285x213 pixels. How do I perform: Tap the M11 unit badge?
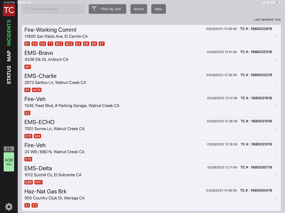(38, 182)
